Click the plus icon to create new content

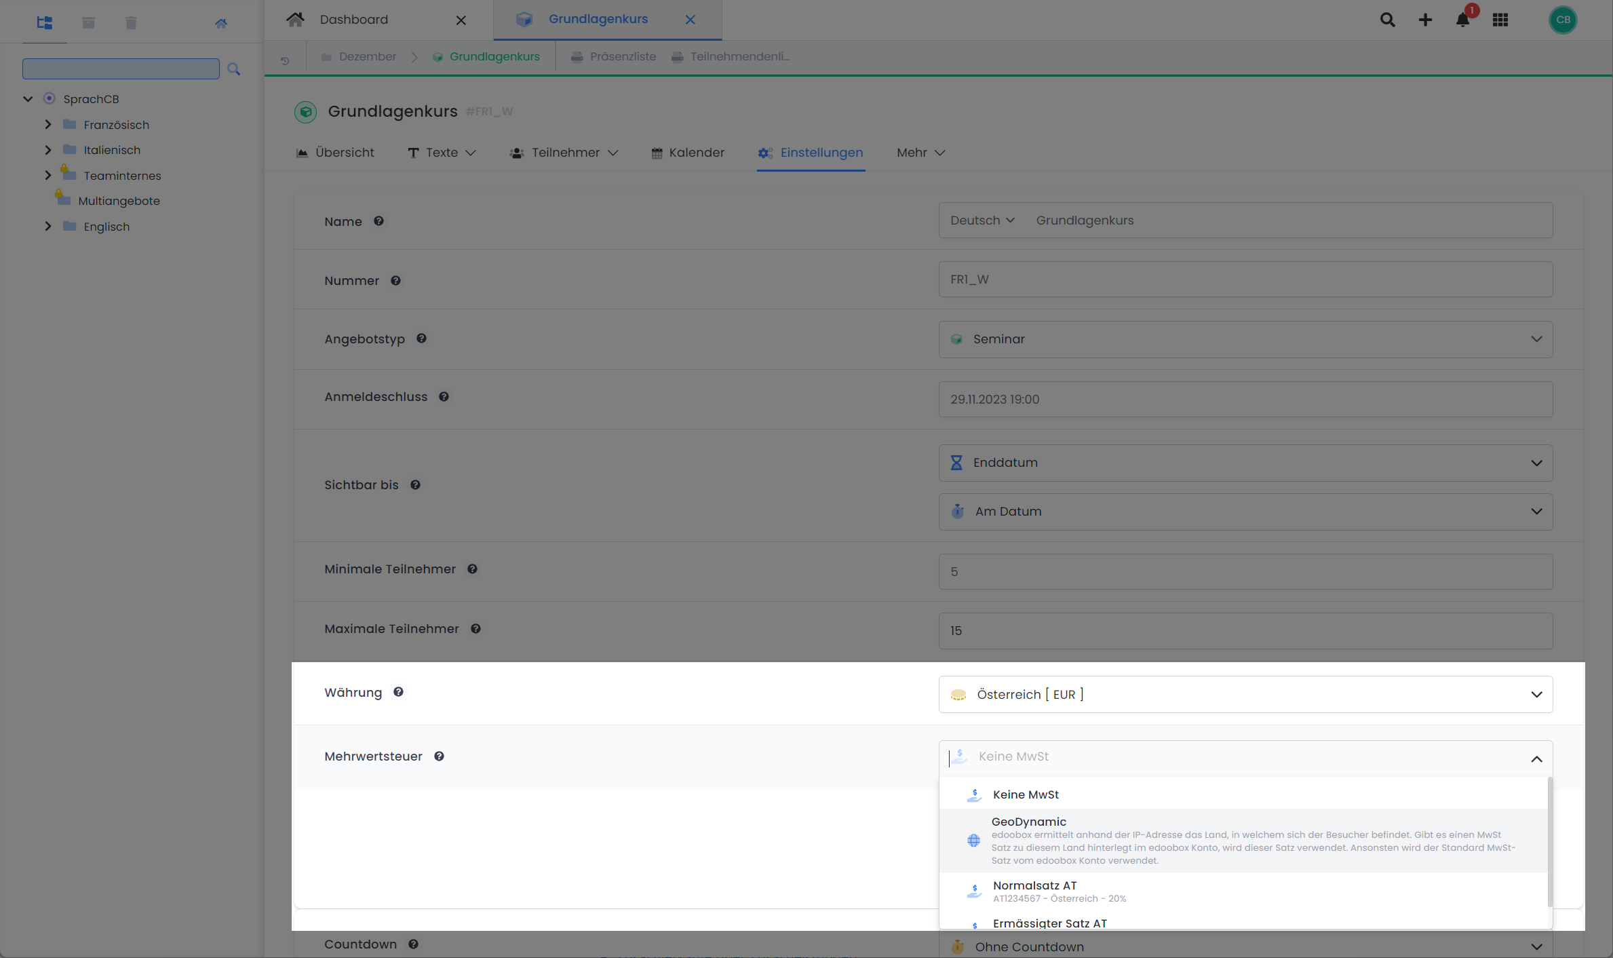(1425, 20)
